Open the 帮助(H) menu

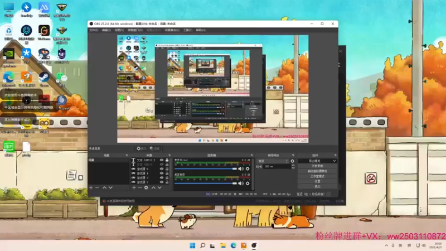click(x=201, y=30)
